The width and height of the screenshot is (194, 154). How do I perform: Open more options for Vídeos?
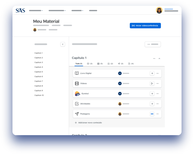[158, 83]
